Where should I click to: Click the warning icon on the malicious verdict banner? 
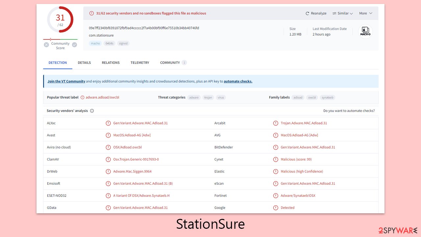pos(91,13)
